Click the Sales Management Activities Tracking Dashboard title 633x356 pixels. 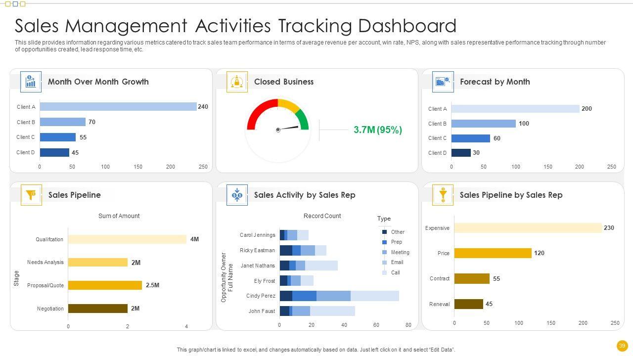[235, 25]
